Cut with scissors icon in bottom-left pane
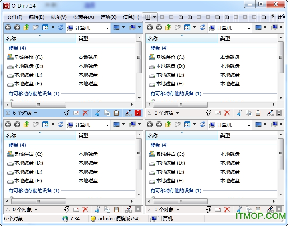The width and height of the screenshot is (288, 226). pos(97,210)
